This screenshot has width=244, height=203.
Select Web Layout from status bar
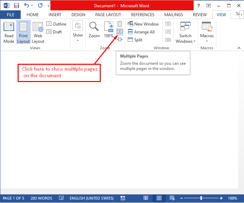[172, 198]
